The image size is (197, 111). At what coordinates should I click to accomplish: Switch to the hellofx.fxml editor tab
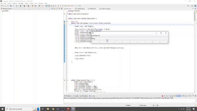point(93,9)
